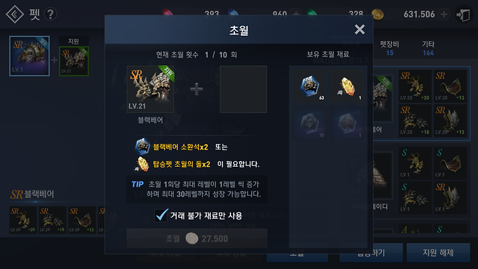The image size is (478, 269).
Task: Select the dimmed summon stone with count 10
Action: [x=309, y=123]
